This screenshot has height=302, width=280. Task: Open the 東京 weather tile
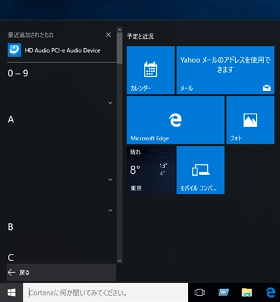click(151, 170)
